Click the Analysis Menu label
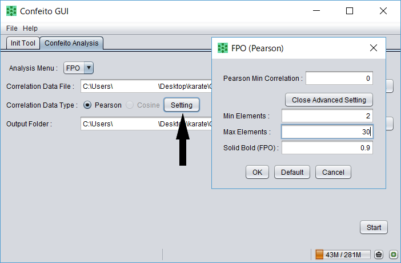The image size is (401, 263). pos(33,68)
